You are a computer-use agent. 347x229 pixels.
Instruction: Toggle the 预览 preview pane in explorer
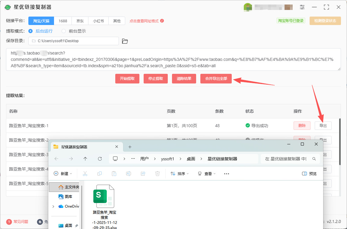click(x=309, y=174)
